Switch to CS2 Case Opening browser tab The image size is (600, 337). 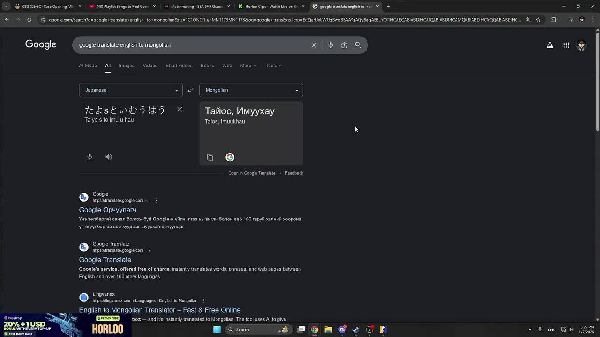pyautogui.click(x=48, y=7)
